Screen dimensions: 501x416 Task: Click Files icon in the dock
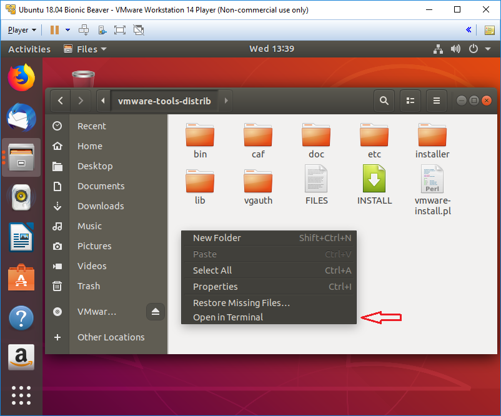click(x=21, y=157)
